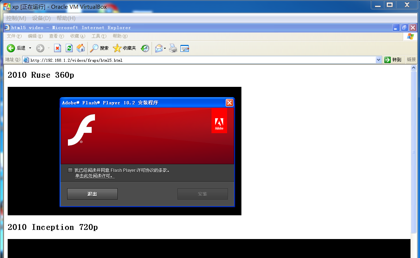Open the 查看(V) menu
This screenshot has width=420, height=258.
point(57,36)
